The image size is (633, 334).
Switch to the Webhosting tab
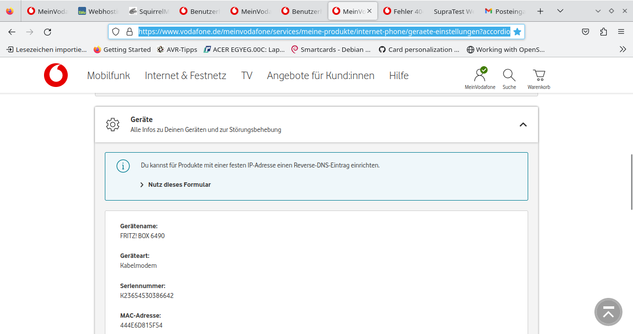pyautogui.click(x=98, y=11)
